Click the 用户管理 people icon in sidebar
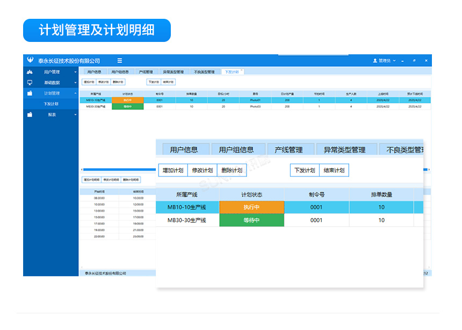The height and width of the screenshot is (330, 462). pos(30,72)
